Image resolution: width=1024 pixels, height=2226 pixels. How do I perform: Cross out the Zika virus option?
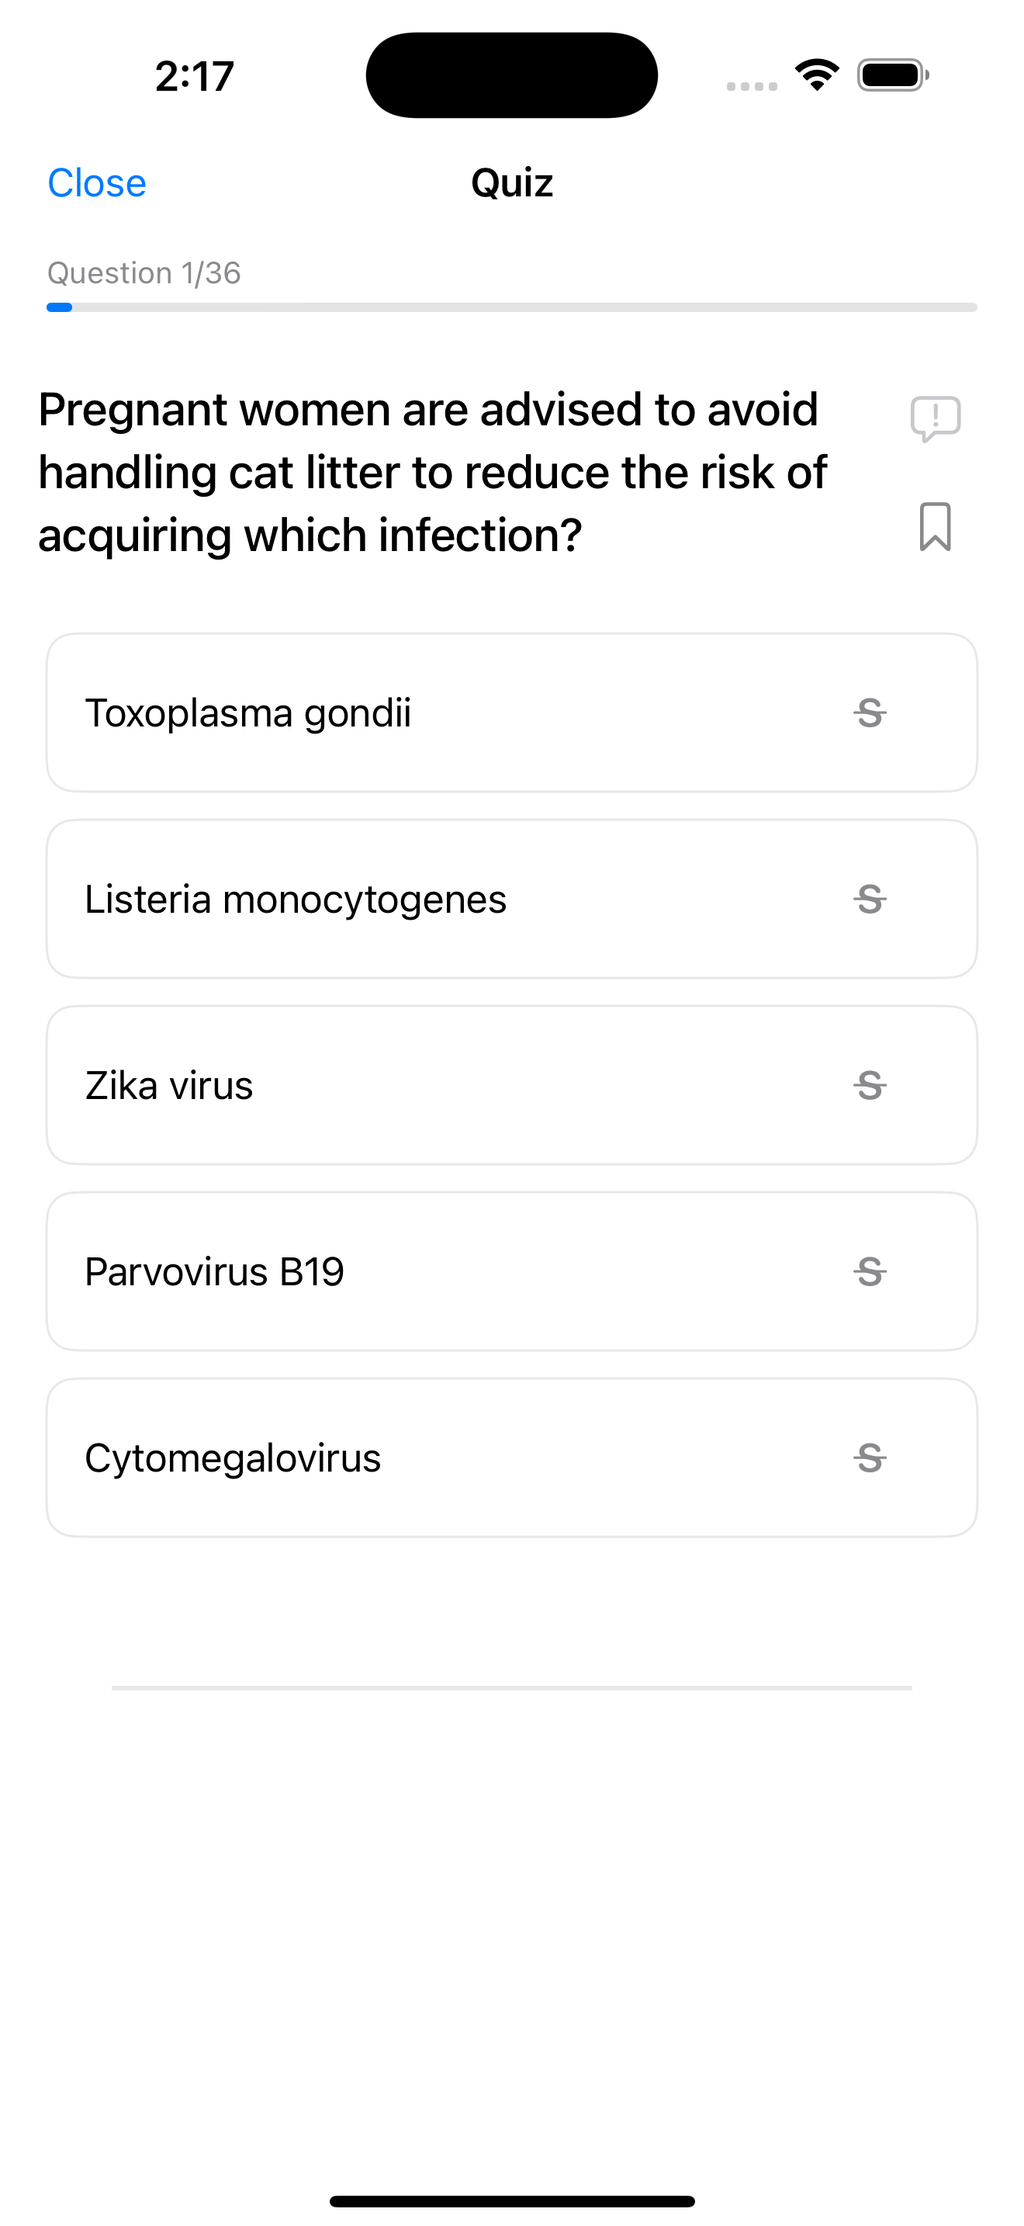(x=870, y=1085)
